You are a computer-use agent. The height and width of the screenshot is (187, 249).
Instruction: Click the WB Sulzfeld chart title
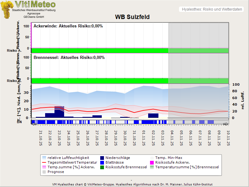coord(132,17)
